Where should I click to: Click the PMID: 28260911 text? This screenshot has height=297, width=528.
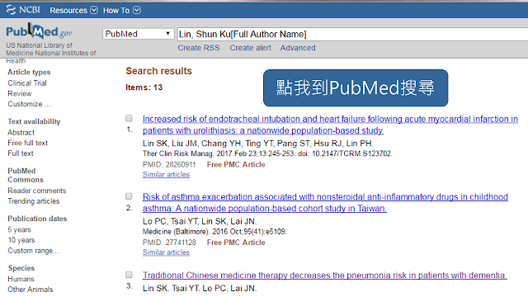click(169, 165)
